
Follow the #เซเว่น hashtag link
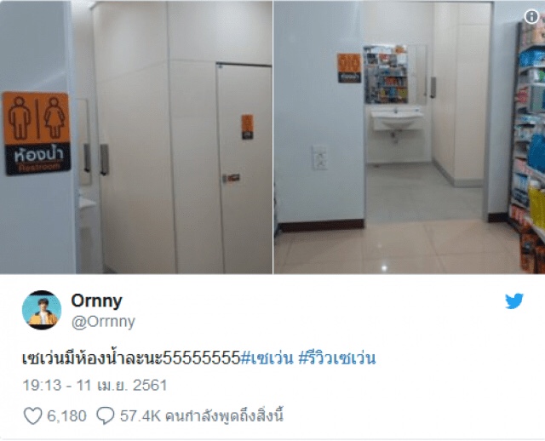tap(267, 358)
